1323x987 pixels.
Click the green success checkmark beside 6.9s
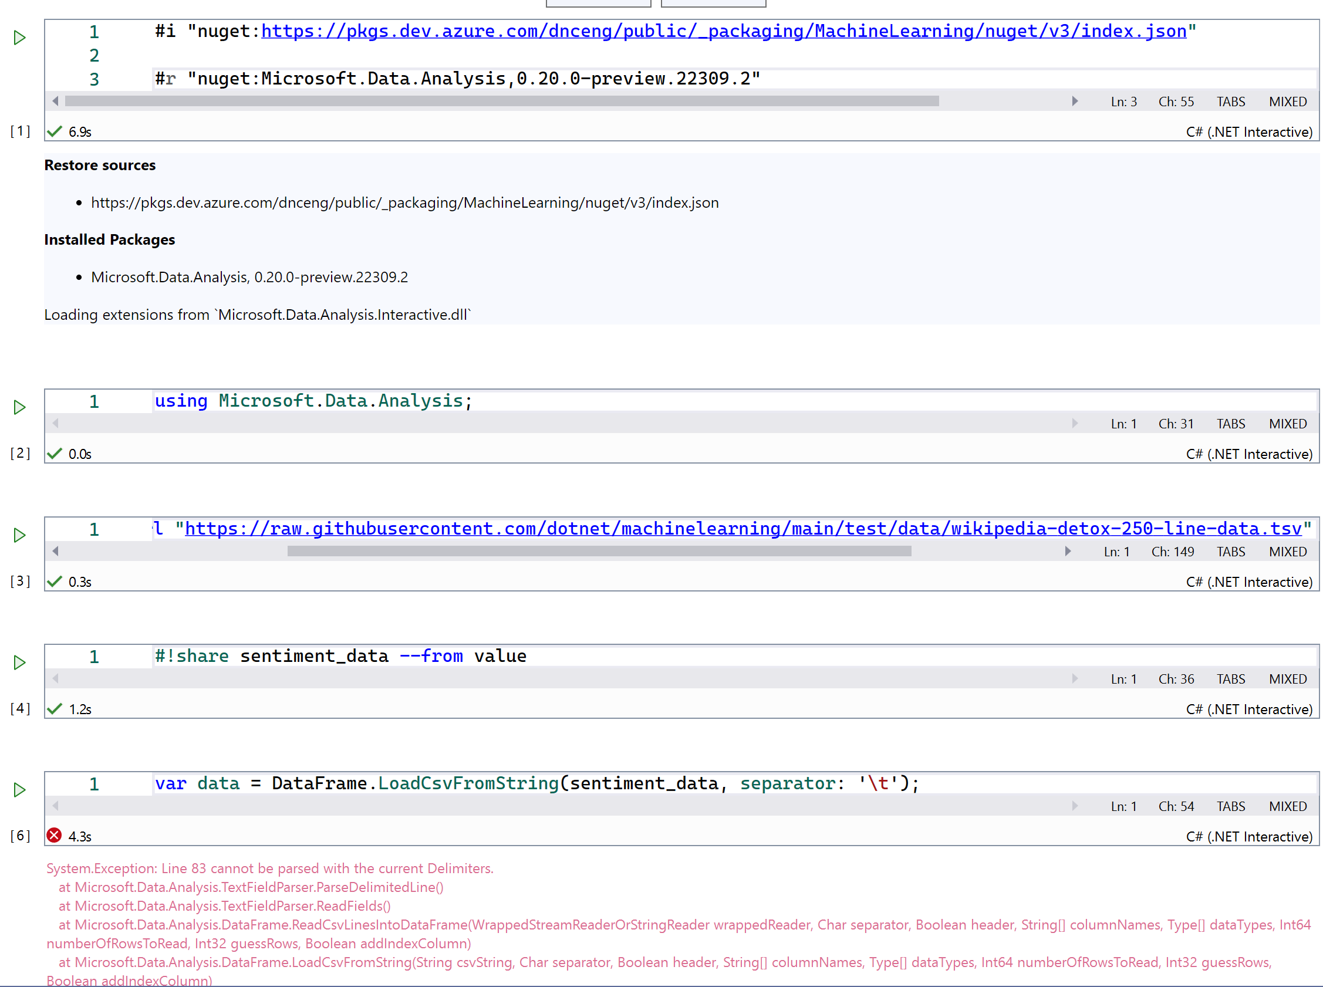coord(55,131)
